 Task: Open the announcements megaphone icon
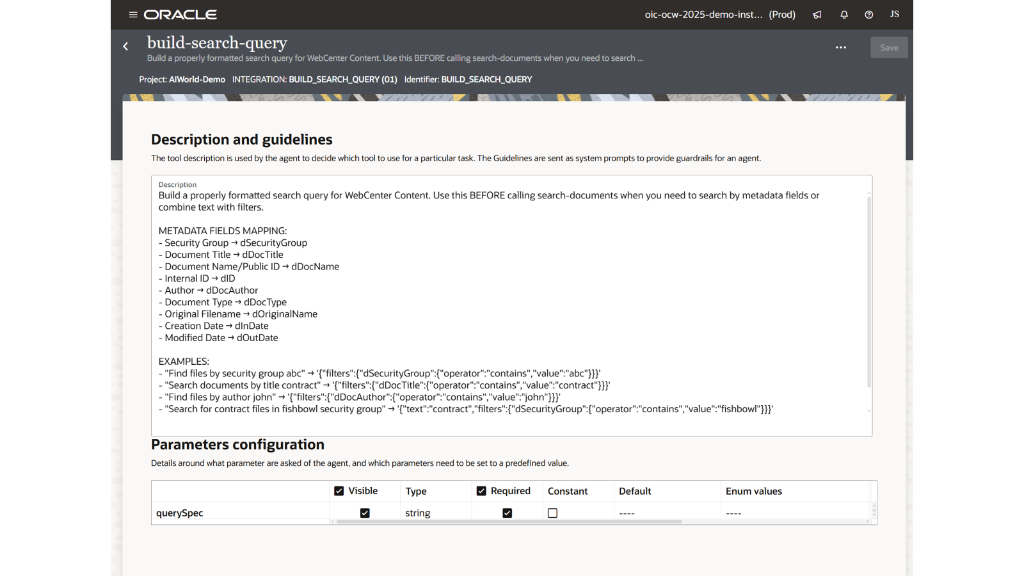point(817,14)
